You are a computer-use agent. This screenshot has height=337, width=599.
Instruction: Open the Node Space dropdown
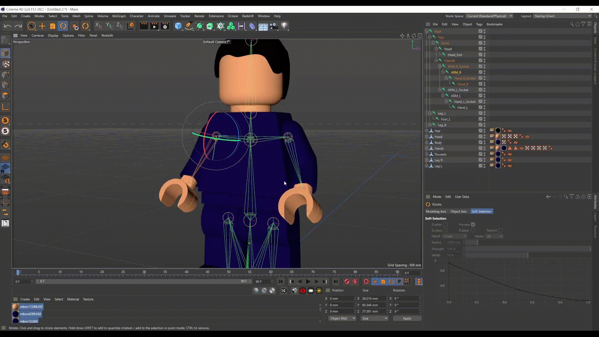click(x=489, y=16)
